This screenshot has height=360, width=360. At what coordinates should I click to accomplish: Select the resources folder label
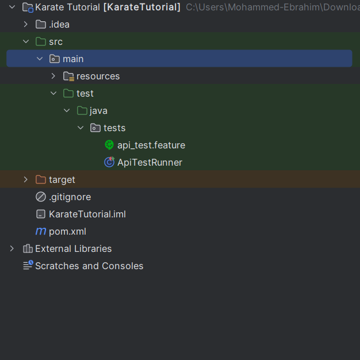98,76
